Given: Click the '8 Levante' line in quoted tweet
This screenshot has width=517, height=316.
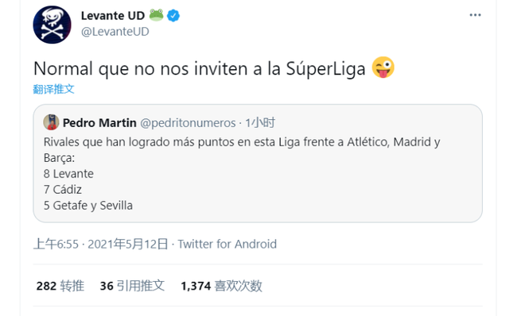Looking at the screenshot, I should (68, 173).
